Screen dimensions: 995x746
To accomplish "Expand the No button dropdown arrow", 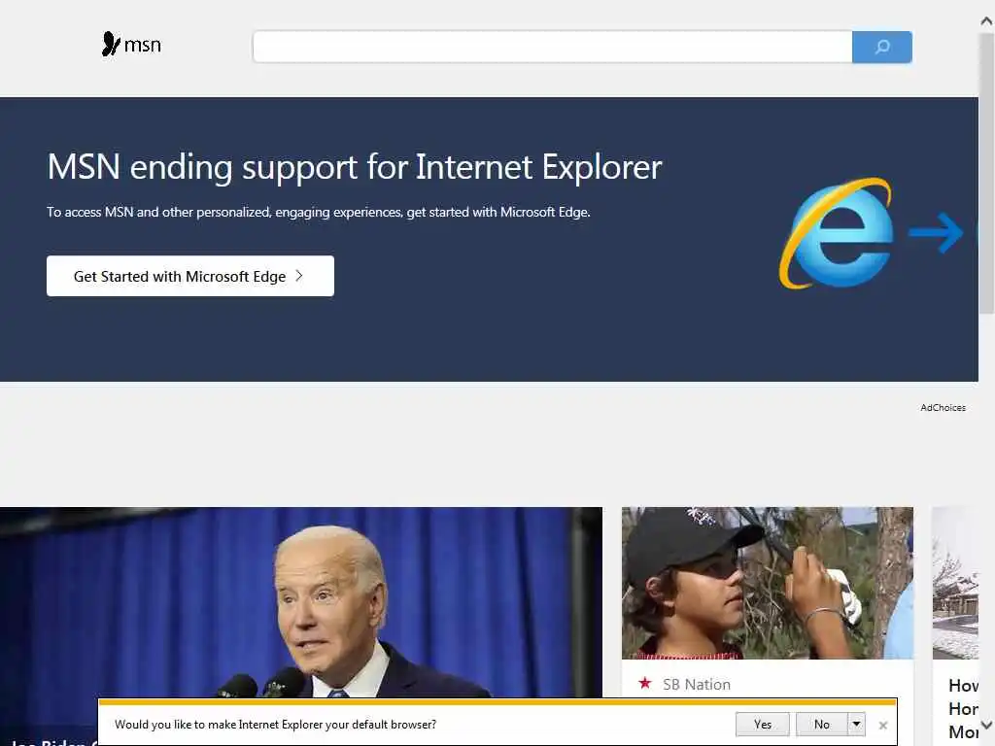I will pos(857,725).
